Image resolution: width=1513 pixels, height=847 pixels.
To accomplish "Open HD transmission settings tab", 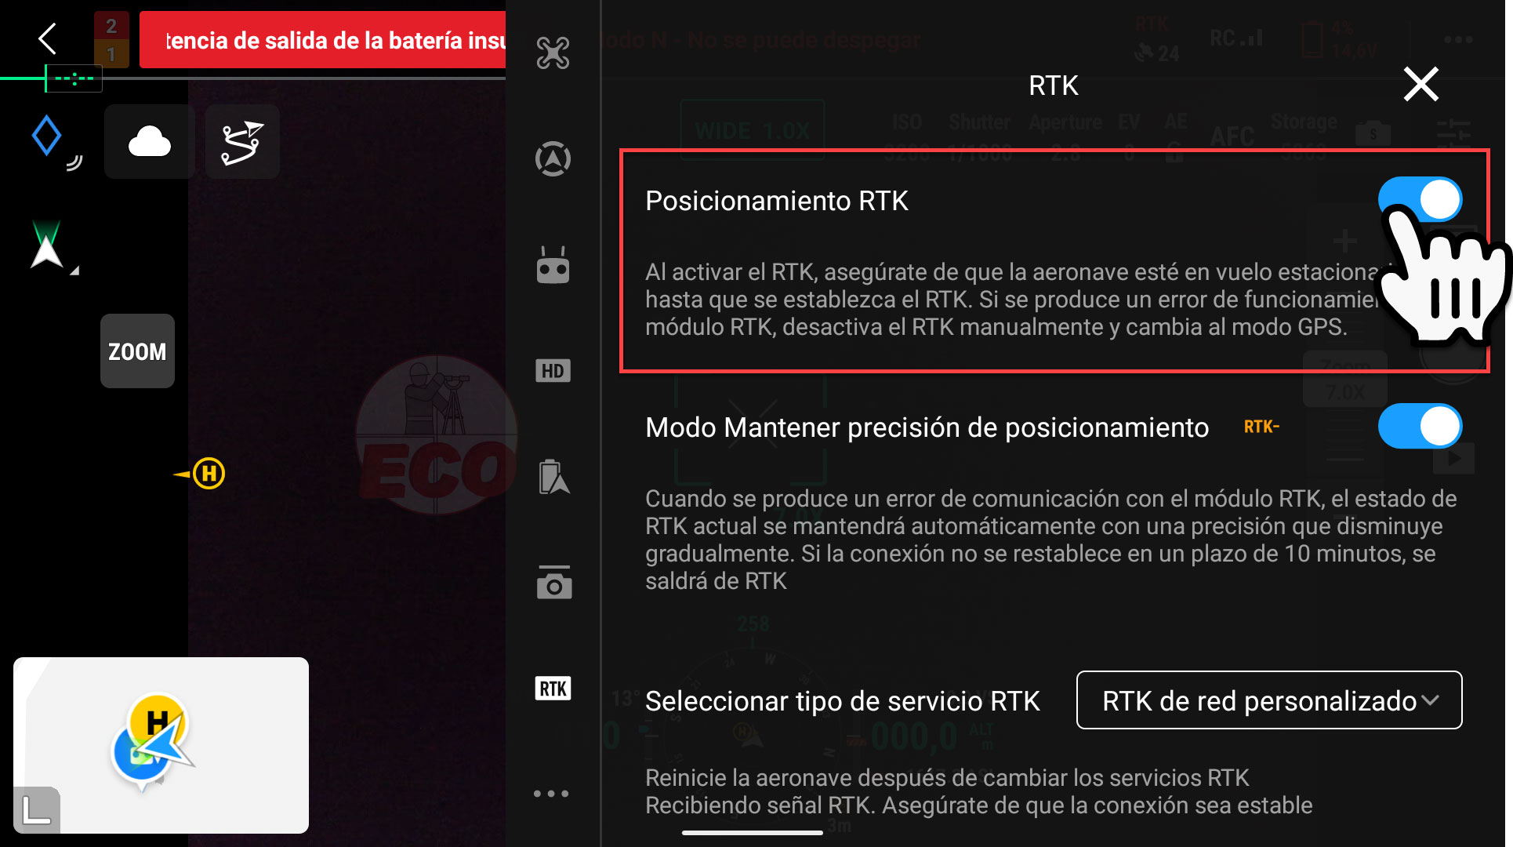I will click(x=553, y=371).
